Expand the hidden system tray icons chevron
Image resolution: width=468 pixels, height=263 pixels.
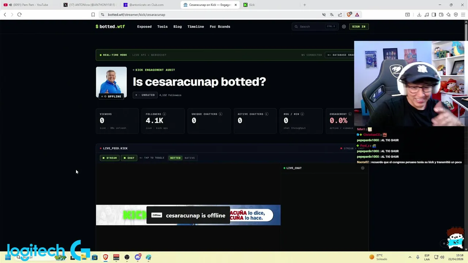[410, 257]
